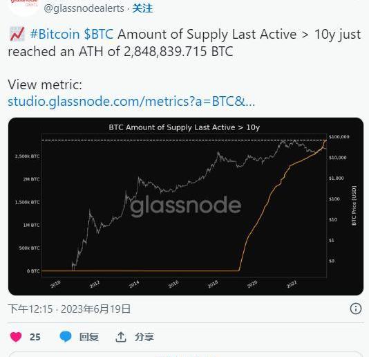
Task: Click the info circle icon beside date
Action: click(x=356, y=309)
